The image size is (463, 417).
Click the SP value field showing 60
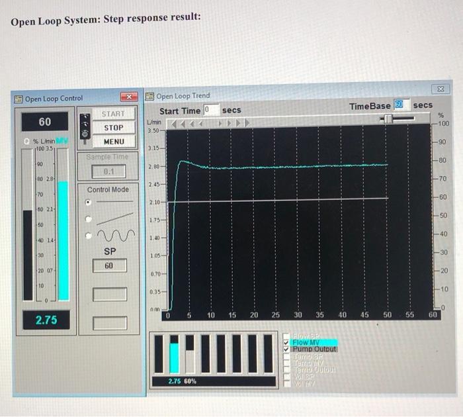coord(110,265)
